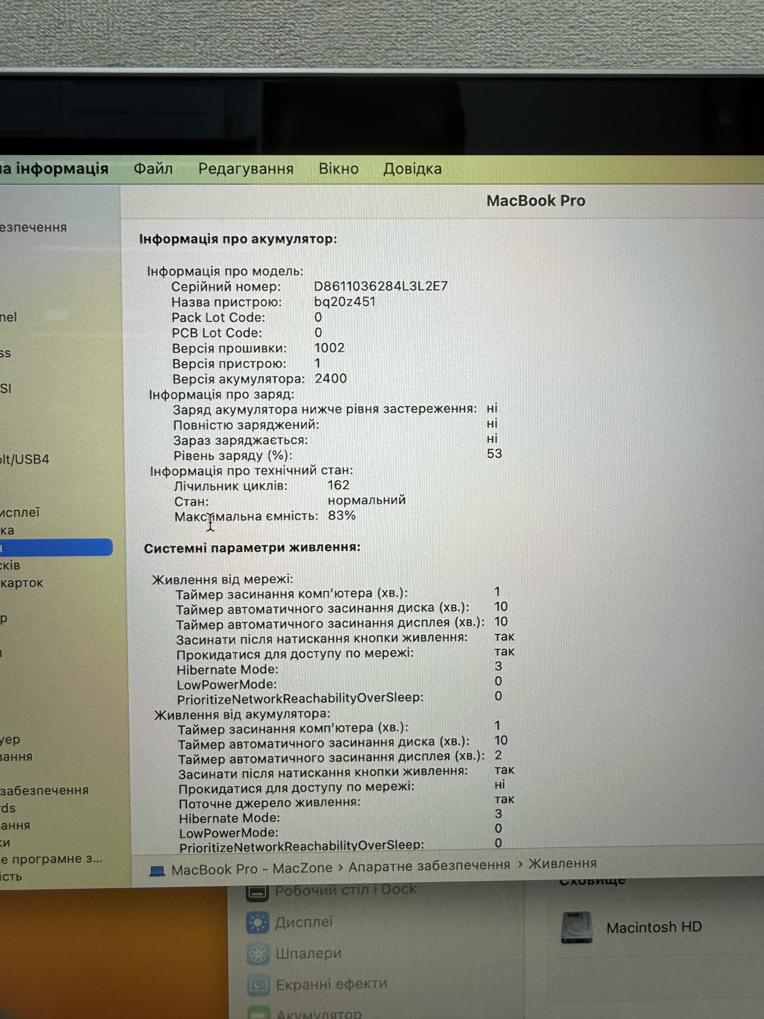Click cycle count value '162'
Screen dimensions: 764x1019
click(339, 485)
